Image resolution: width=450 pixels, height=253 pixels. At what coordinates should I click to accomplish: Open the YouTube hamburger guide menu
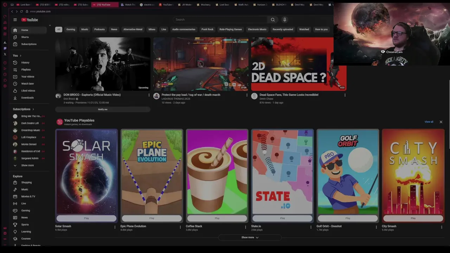coord(15,20)
